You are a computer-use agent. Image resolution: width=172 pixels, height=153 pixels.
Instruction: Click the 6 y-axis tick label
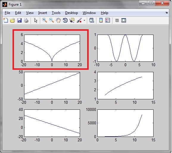[x=22, y=35]
